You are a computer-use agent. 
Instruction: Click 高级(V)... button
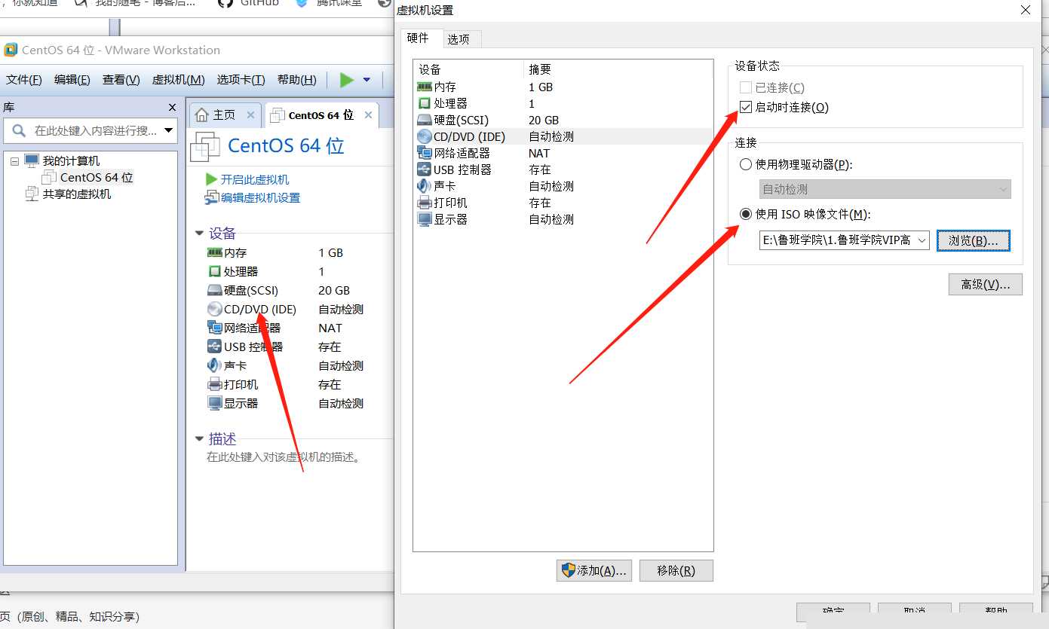click(x=985, y=284)
